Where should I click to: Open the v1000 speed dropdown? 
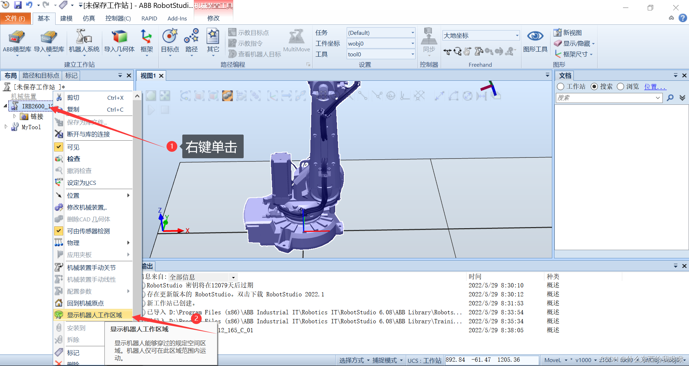[586, 360]
